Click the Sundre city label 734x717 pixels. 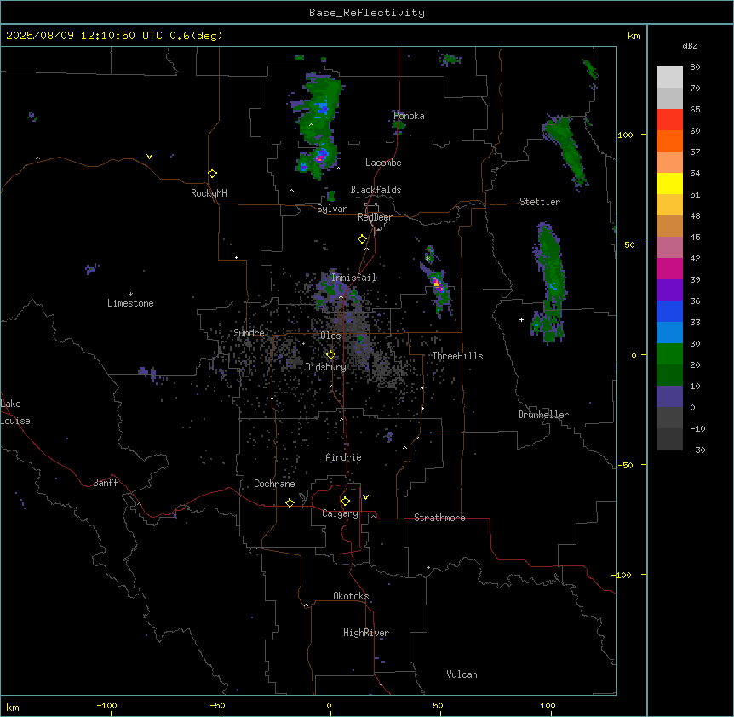249,333
